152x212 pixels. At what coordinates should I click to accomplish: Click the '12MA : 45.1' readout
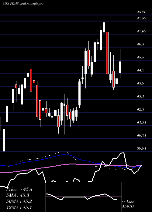pyautogui.click(x=19, y=207)
